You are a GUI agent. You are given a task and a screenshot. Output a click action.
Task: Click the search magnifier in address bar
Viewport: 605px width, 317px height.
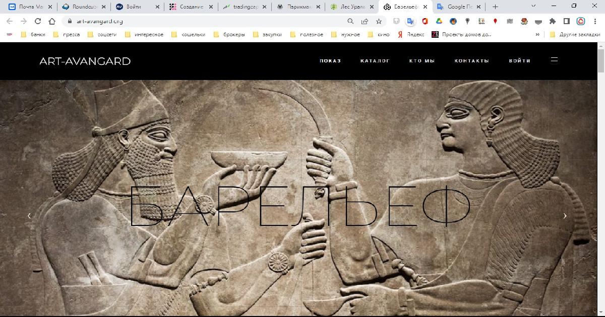coord(350,21)
